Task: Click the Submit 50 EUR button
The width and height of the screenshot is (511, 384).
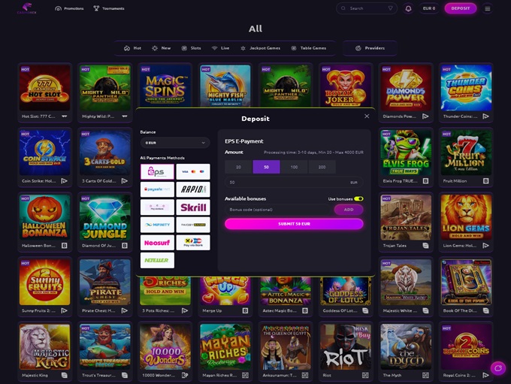Action: [294, 224]
